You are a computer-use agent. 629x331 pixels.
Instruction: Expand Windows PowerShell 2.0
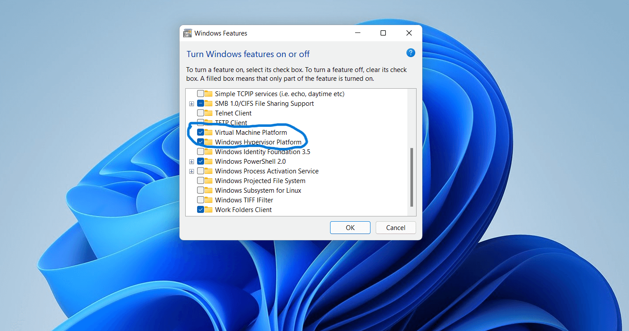pyautogui.click(x=191, y=161)
